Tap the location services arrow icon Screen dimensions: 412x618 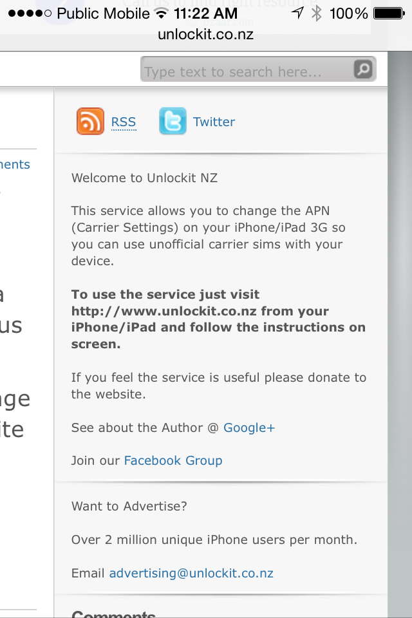pos(297,14)
